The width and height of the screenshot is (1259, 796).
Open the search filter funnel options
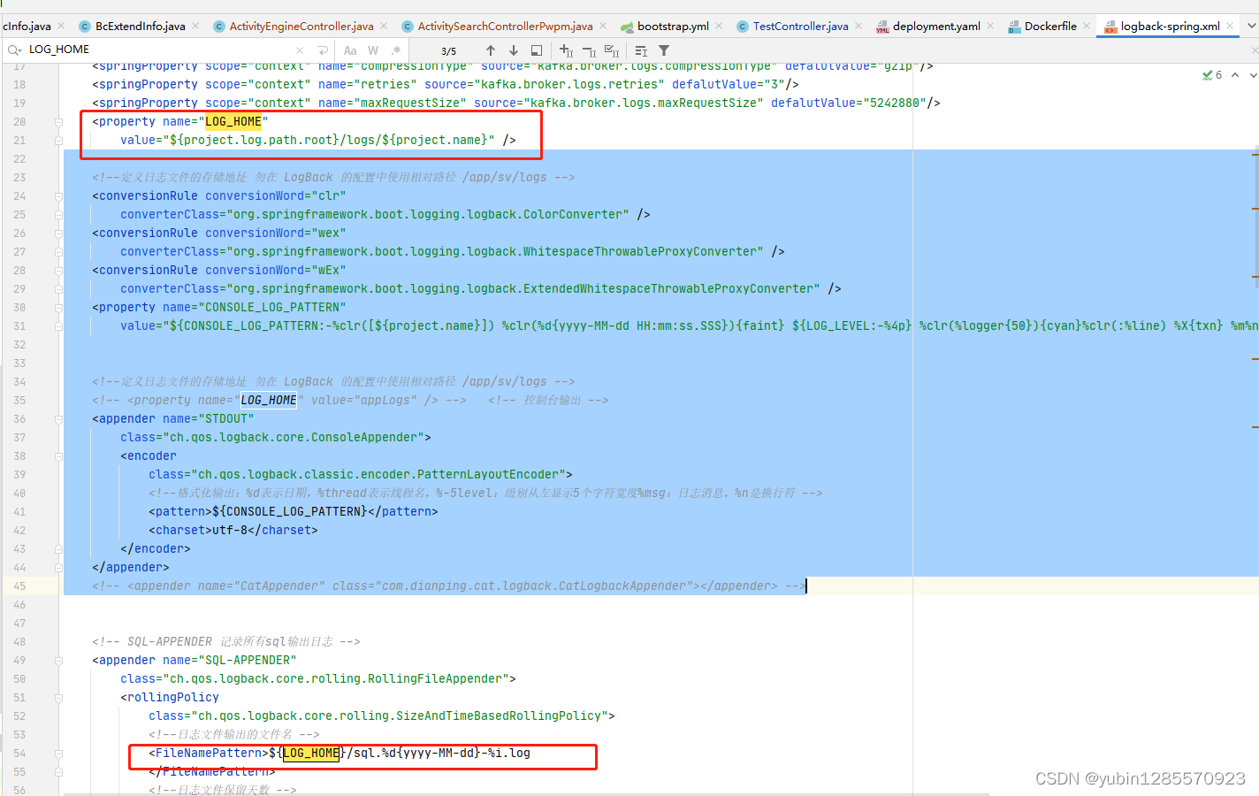664,50
